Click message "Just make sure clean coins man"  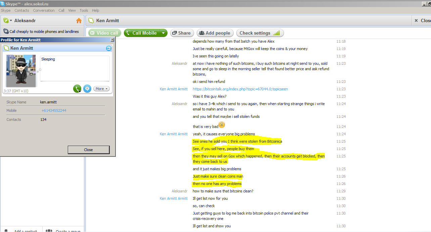[x=218, y=176]
